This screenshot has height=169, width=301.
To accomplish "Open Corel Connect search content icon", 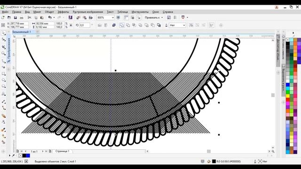I will pos(71,18).
